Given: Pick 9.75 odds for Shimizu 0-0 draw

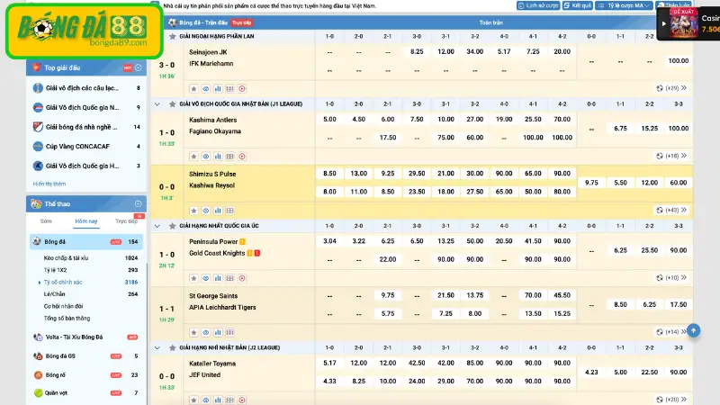Looking at the screenshot, I should 591,183.
